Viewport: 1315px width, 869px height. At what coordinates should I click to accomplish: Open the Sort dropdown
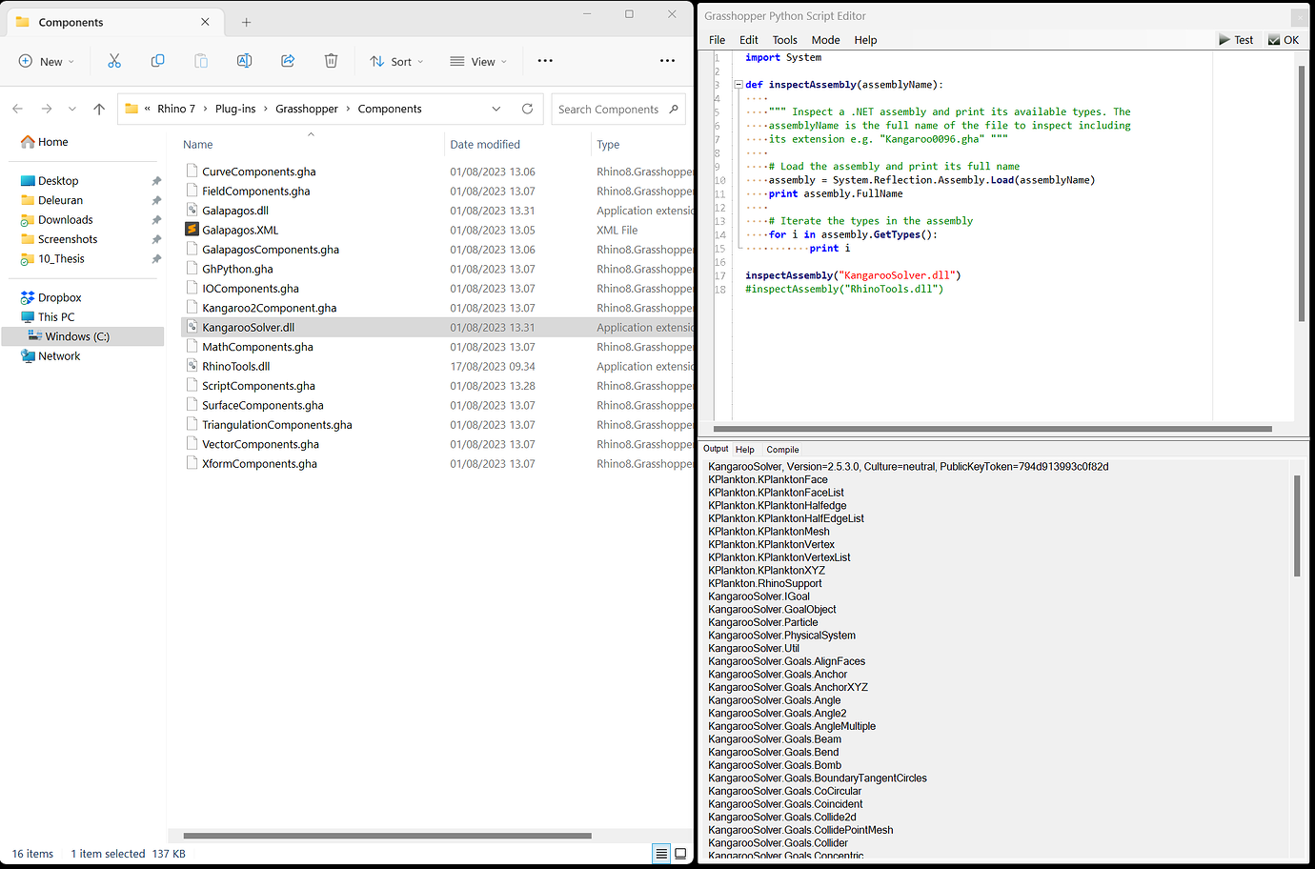click(396, 61)
